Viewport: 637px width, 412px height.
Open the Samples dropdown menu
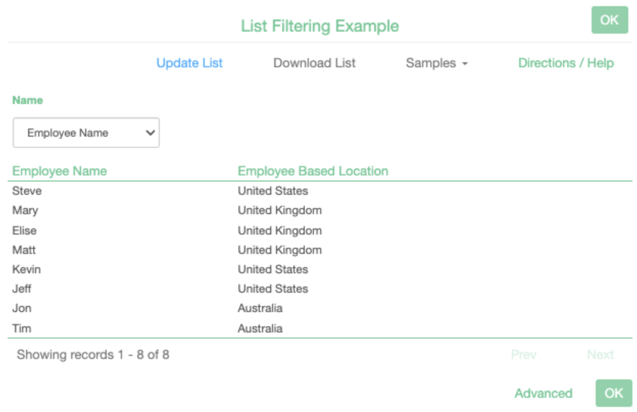coord(436,63)
